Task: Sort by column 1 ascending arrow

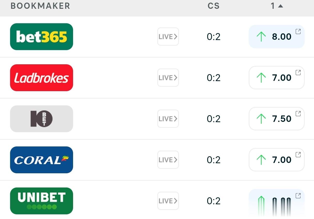Action: [280, 6]
